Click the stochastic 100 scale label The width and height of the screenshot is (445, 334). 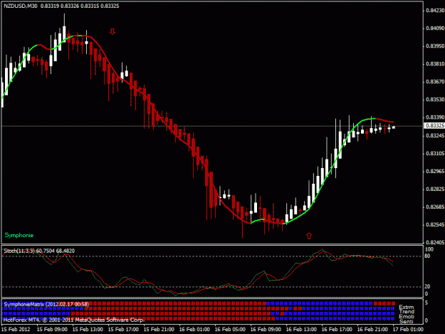pyautogui.click(x=429, y=249)
